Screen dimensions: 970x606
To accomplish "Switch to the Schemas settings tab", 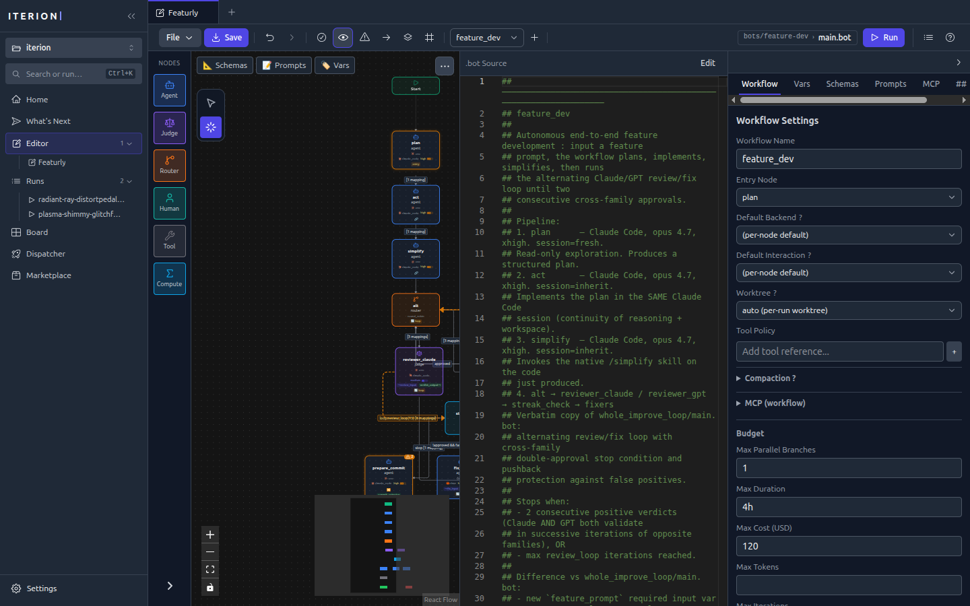I will tap(842, 84).
